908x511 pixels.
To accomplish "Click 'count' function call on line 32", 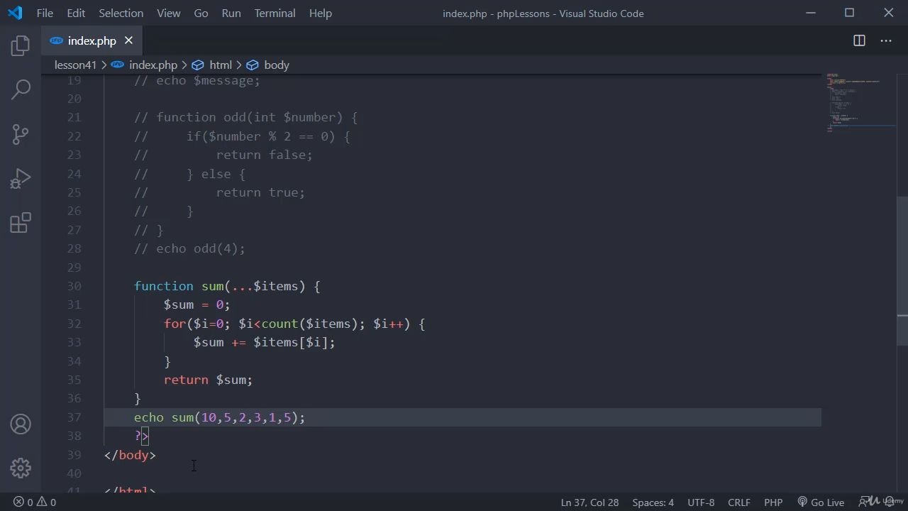I will [x=279, y=324].
